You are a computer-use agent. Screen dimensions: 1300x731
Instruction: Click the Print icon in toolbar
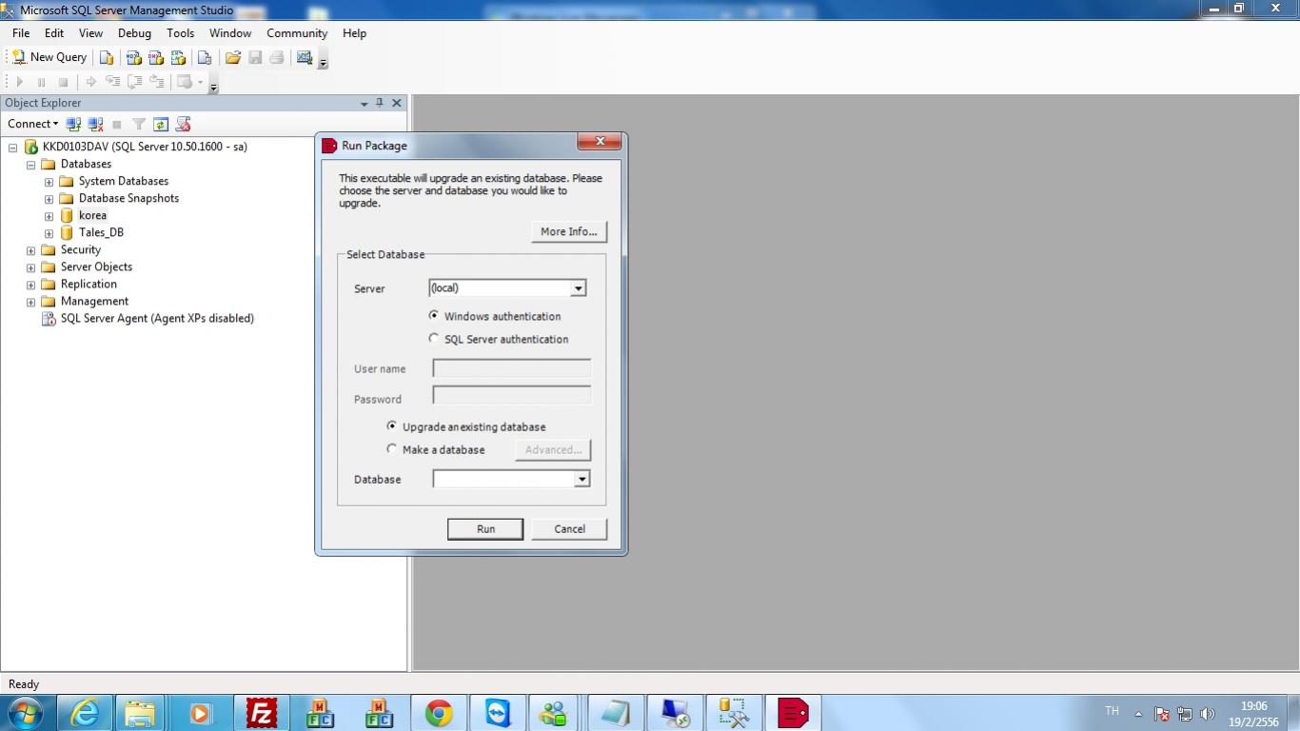pos(277,58)
